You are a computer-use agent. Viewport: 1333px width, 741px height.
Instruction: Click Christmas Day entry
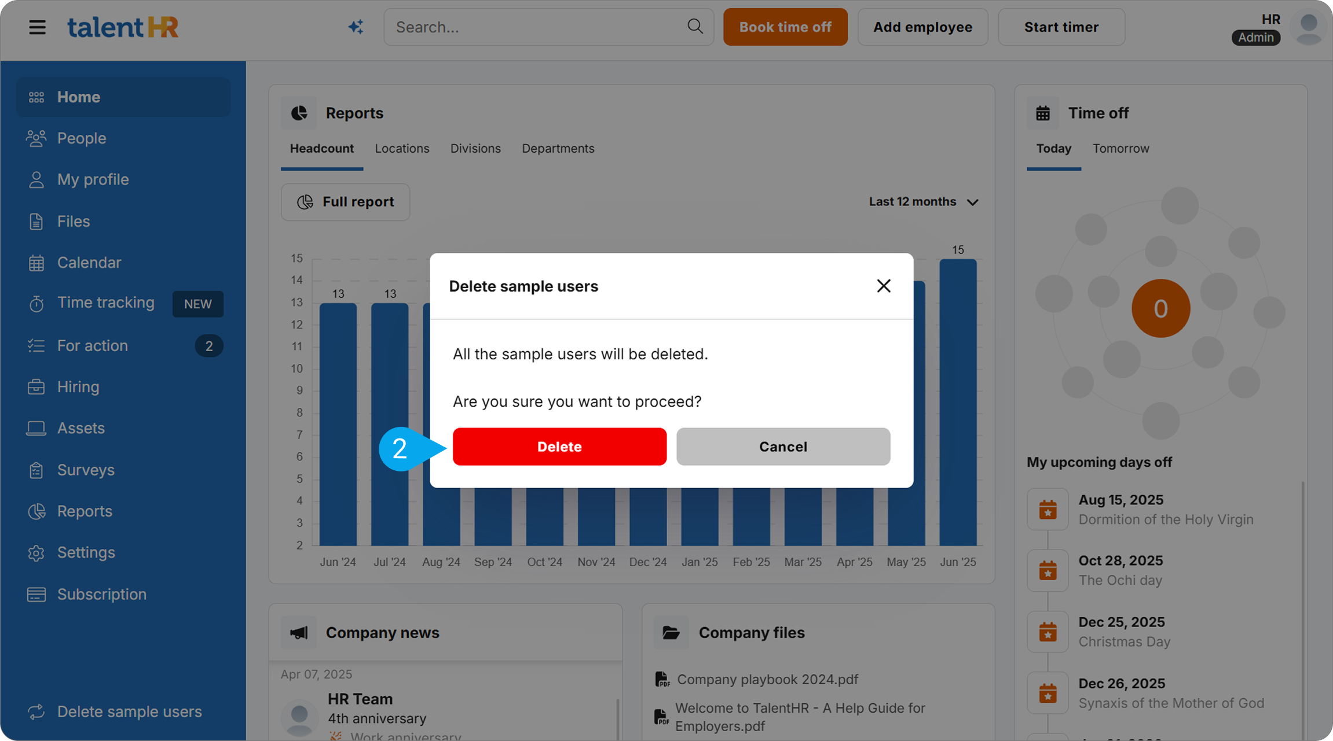[1124, 642]
